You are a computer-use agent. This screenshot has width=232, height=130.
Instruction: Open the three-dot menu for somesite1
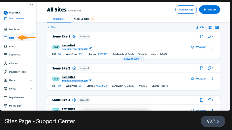pyautogui.click(x=212, y=47)
